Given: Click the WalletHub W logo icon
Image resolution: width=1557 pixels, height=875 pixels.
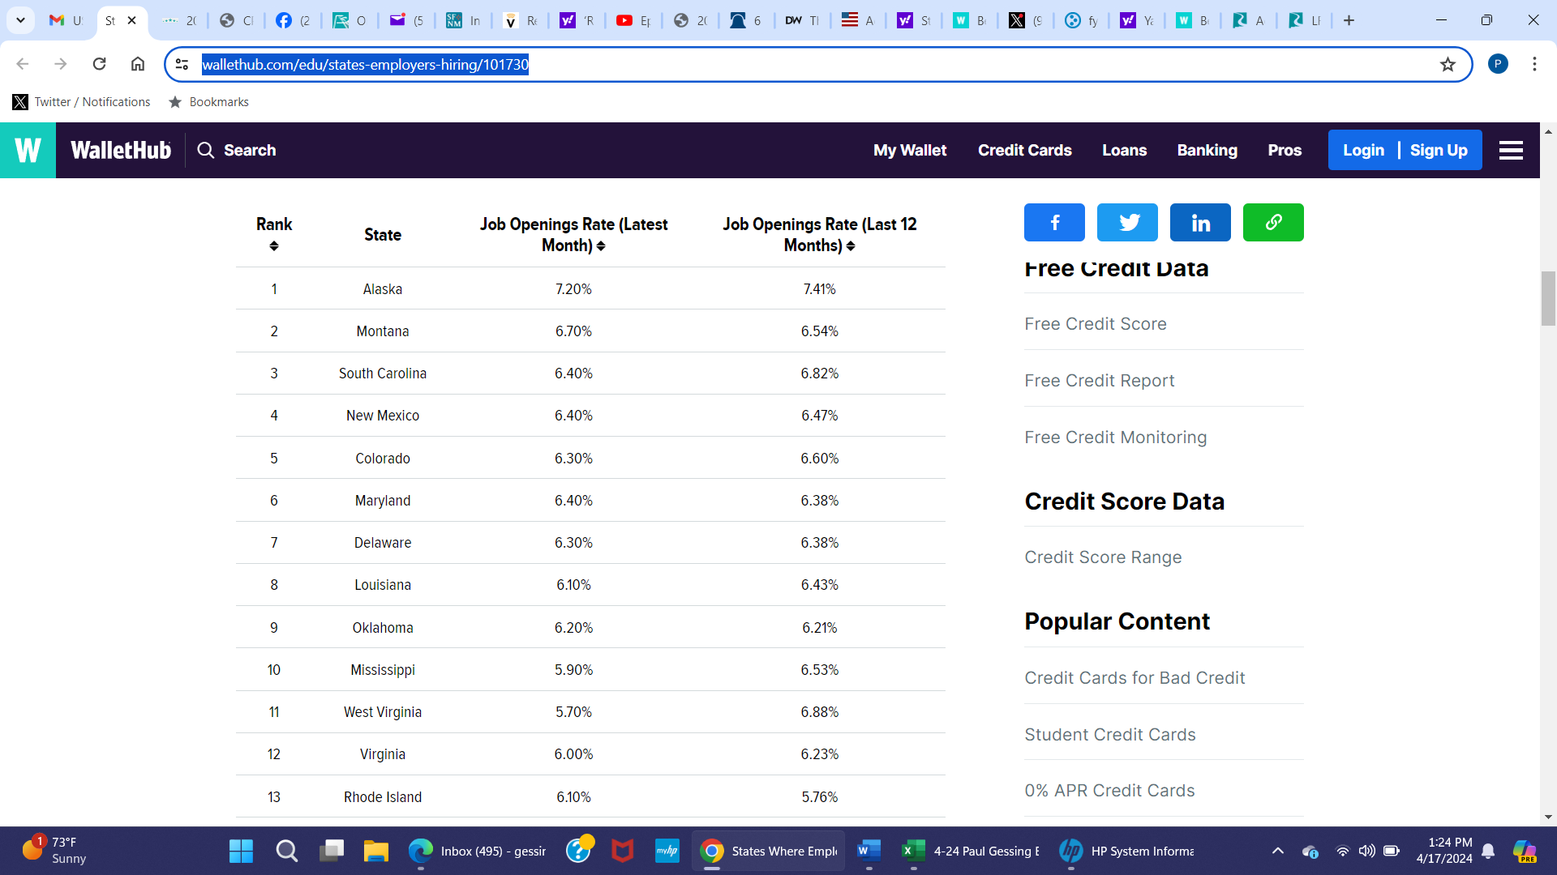Looking at the screenshot, I should coord(28,150).
